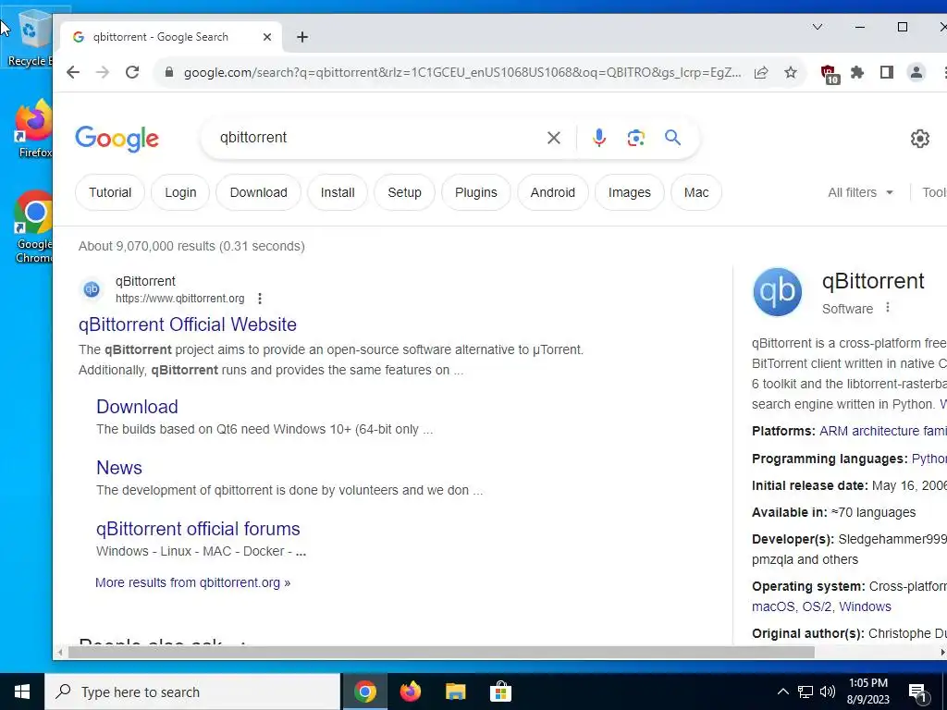Click the horizontal scrollbar thumb
The height and width of the screenshot is (710, 947).
click(441, 653)
